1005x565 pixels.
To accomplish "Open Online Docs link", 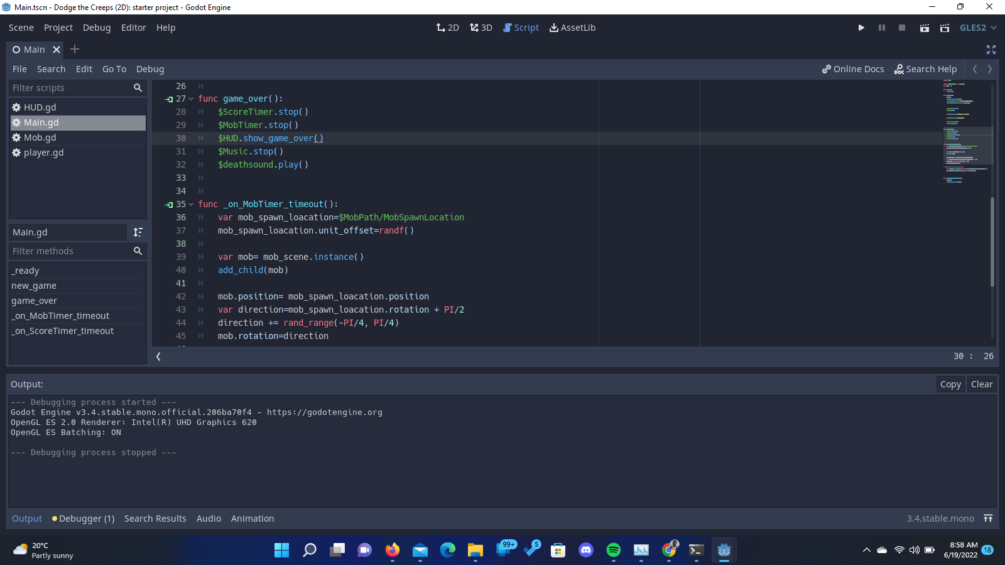I will (x=853, y=69).
